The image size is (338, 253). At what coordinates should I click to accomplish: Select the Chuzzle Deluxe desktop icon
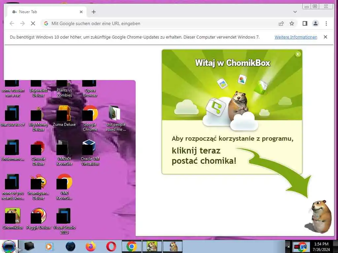(38, 153)
